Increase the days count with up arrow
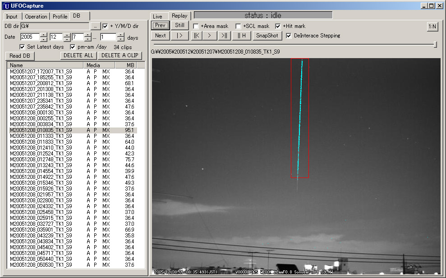 coord(120,35)
